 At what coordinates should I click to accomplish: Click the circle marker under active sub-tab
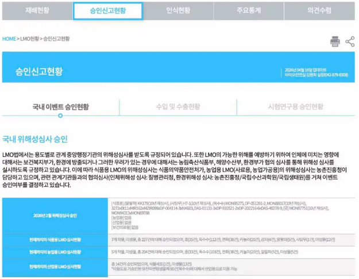tap(60, 116)
